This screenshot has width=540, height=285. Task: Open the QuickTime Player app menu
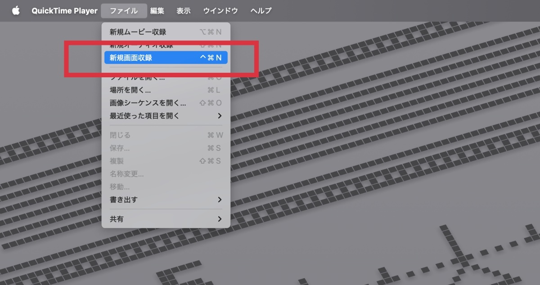(x=64, y=10)
